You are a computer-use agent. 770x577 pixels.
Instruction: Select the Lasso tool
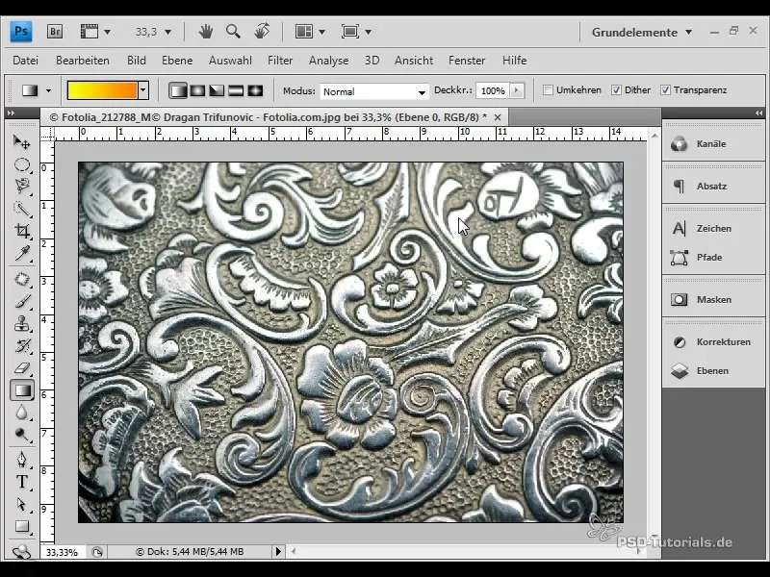coord(21,186)
